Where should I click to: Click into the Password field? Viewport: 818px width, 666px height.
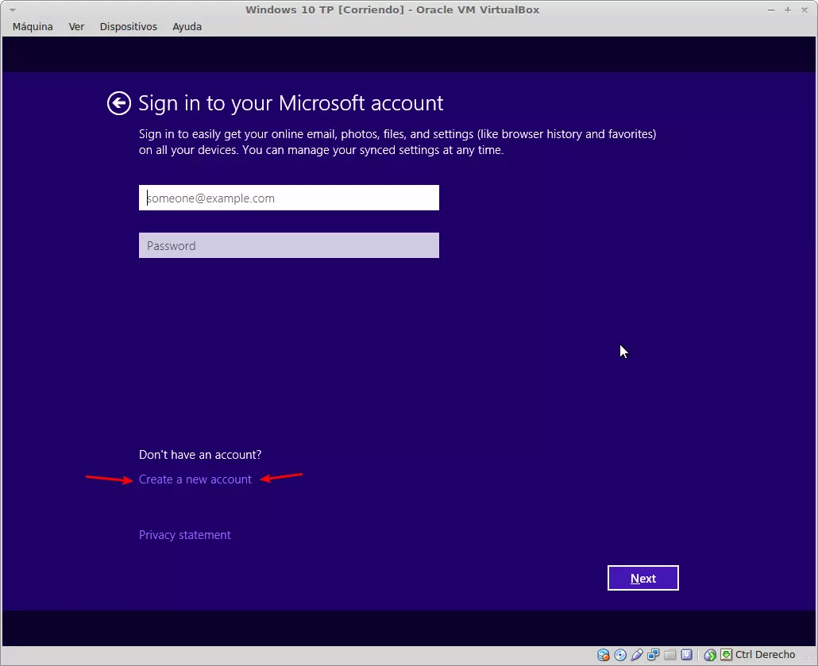(x=288, y=245)
